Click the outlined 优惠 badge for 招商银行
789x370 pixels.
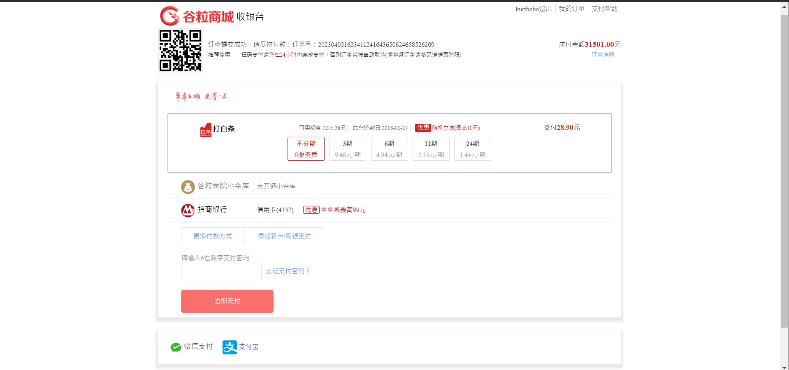311,210
